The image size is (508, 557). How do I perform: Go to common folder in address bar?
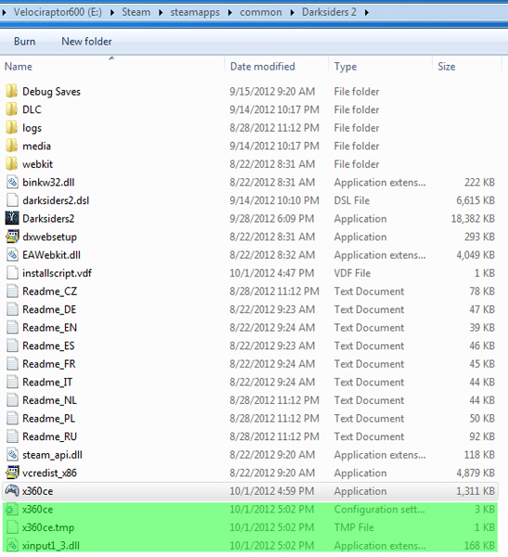261,12
